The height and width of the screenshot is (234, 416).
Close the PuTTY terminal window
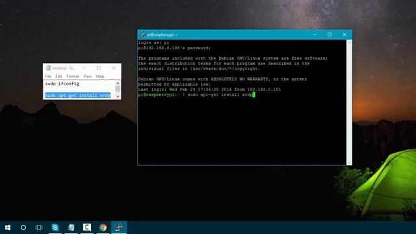tap(344, 34)
